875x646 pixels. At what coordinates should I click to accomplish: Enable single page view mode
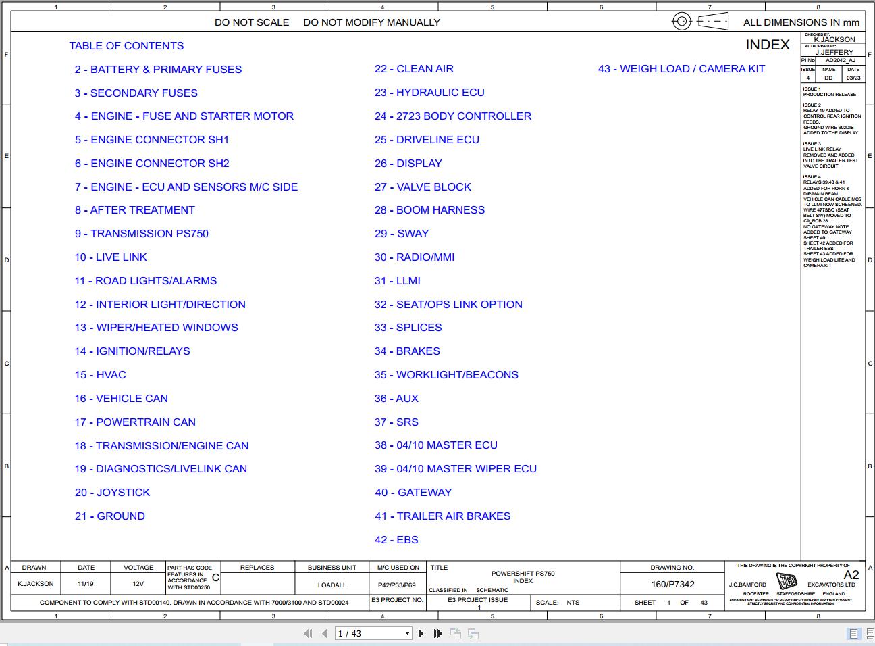(853, 633)
